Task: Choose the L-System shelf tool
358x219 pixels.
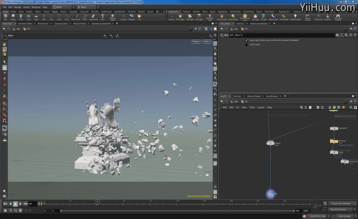Action: click(x=123, y=17)
